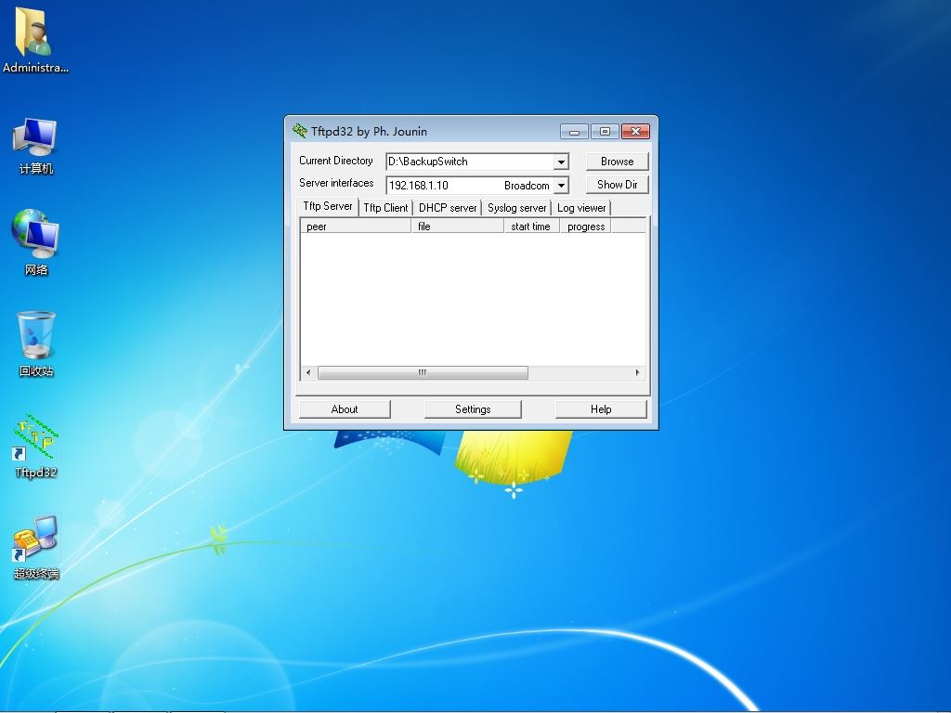Screen dimensions: 951x713
Task: Open the 计算机 desktop icon
Action: pyautogui.click(x=35, y=146)
